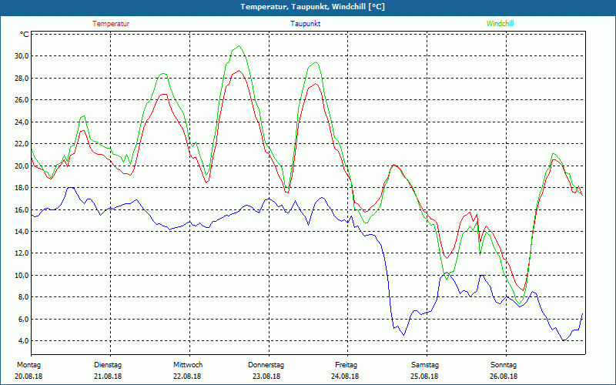Image resolution: width=616 pixels, height=385 pixels.
Task: Click the °C axis unit label
Action: [25, 35]
